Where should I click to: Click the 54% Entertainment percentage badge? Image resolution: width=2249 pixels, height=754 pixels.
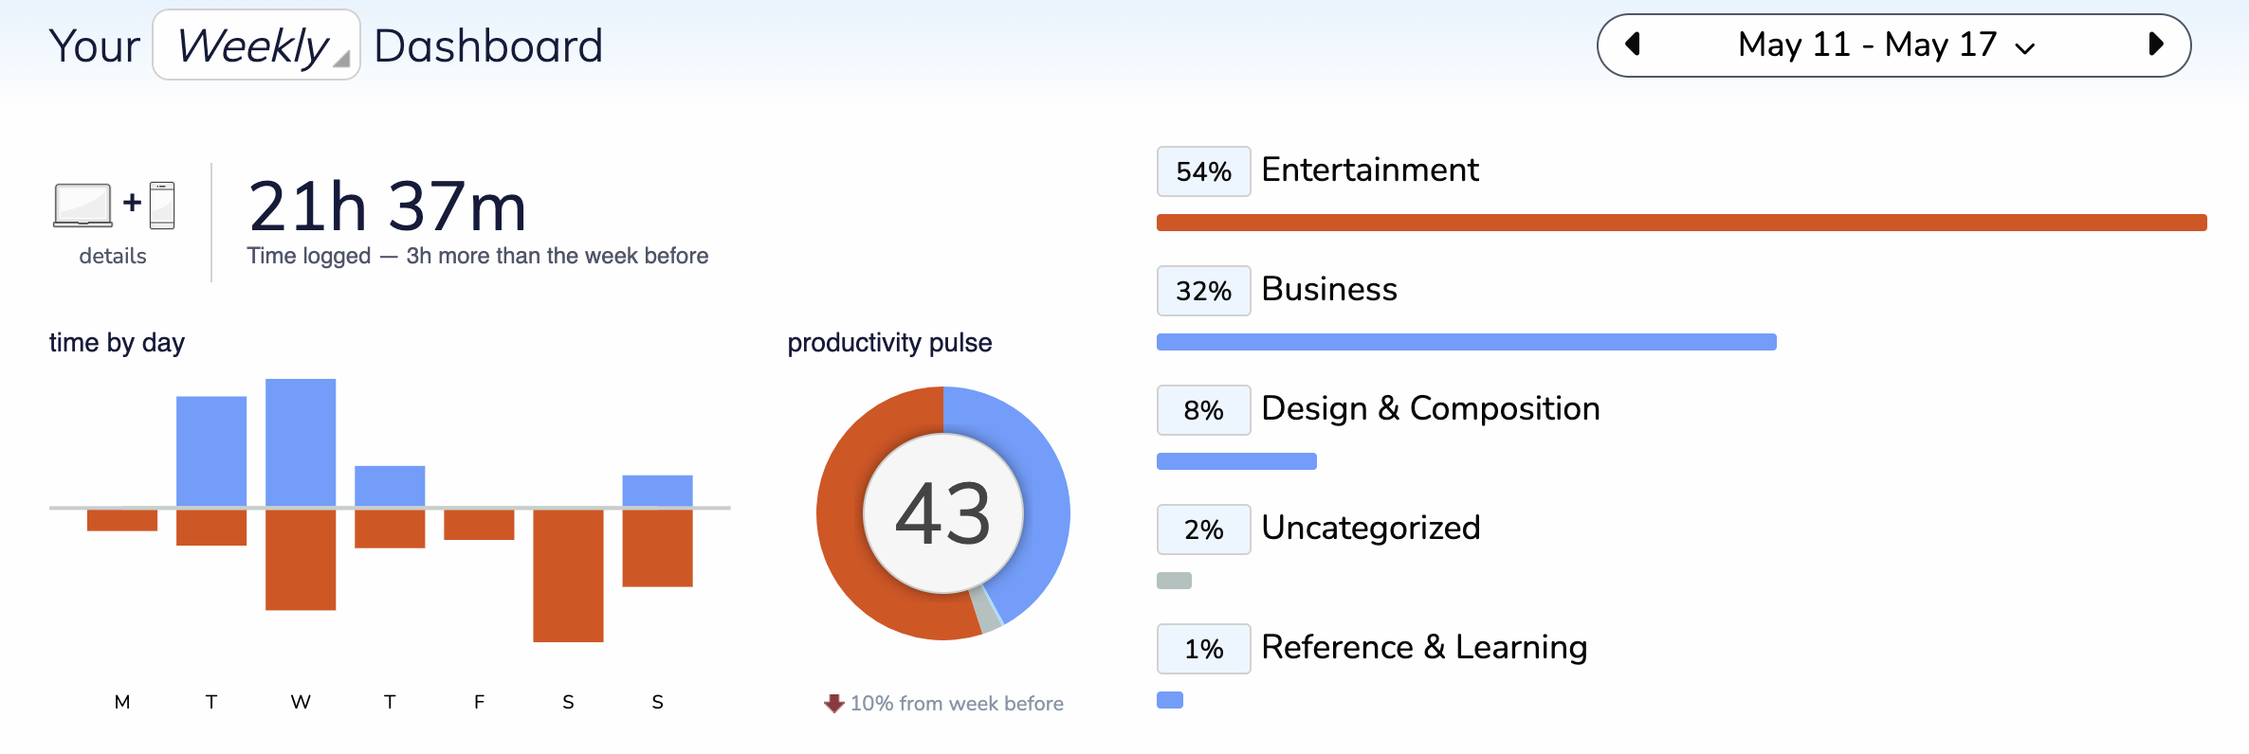click(1204, 171)
